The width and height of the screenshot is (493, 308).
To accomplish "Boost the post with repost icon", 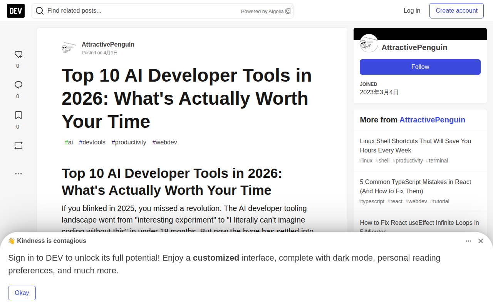I will coord(18,146).
